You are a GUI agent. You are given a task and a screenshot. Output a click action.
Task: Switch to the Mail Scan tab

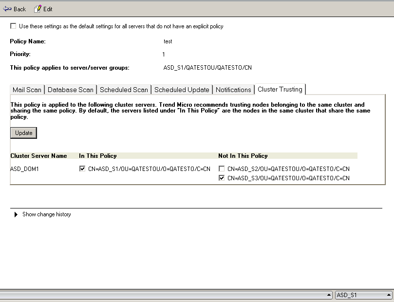pos(27,90)
